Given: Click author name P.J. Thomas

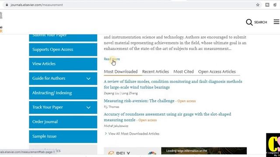Looking at the screenshot, I should pos(112,107).
